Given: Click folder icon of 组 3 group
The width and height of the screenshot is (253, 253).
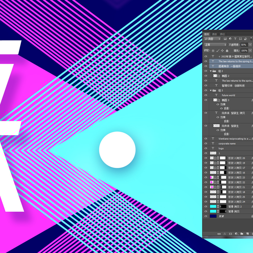Looking at the screenshot, I should (x=214, y=90).
